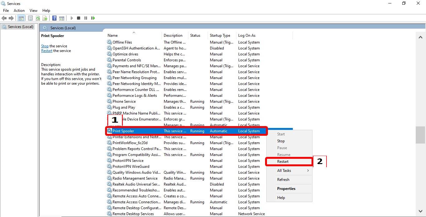Click the gear icon beside Plug and Play
The width and height of the screenshot is (426, 217).
point(109,107)
